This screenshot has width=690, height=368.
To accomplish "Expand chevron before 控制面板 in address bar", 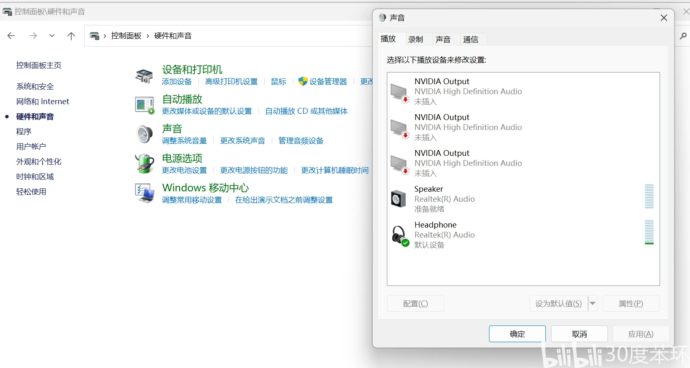I will coord(105,36).
